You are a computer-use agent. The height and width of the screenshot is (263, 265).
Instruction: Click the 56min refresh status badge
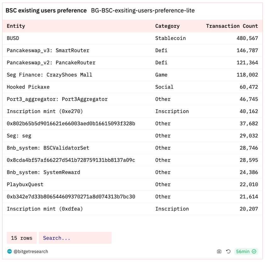coord(246,251)
